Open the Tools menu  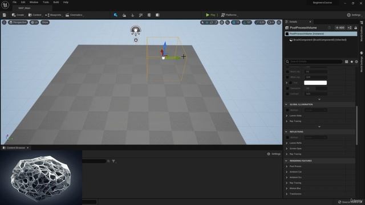[x=46, y=2]
